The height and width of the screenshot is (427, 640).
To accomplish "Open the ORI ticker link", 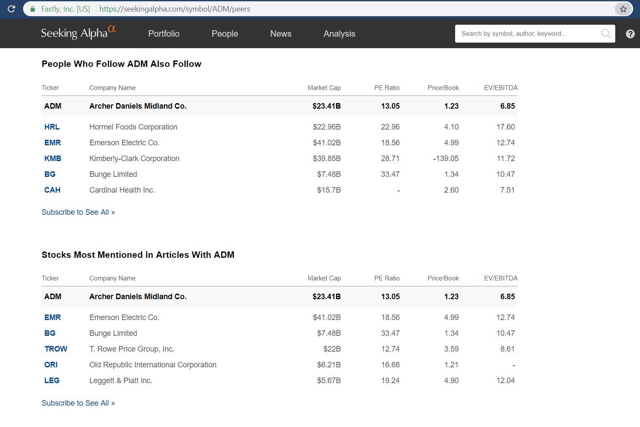I will coord(51,365).
